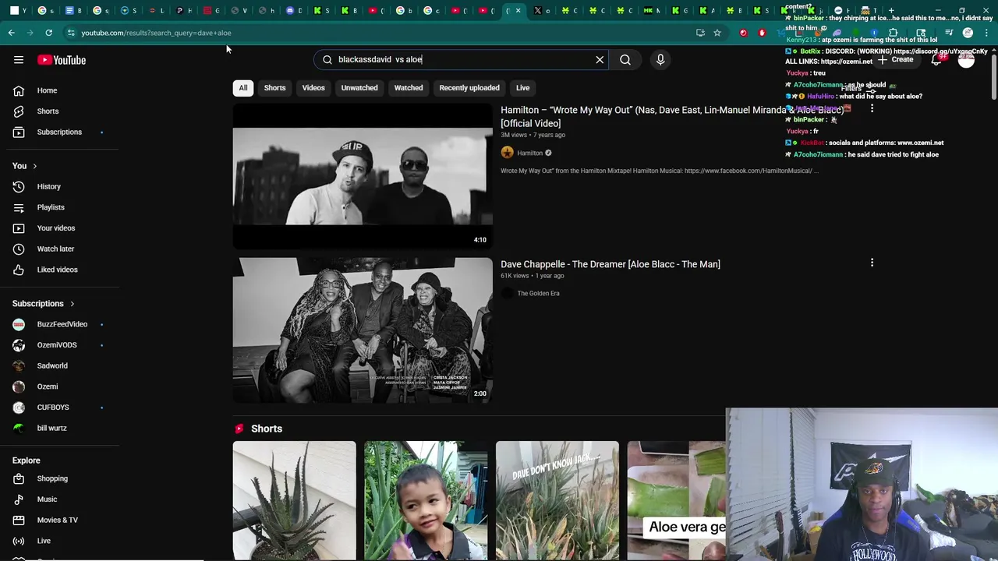Open the account avatar menu
The width and height of the screenshot is (998, 561).
966,59
